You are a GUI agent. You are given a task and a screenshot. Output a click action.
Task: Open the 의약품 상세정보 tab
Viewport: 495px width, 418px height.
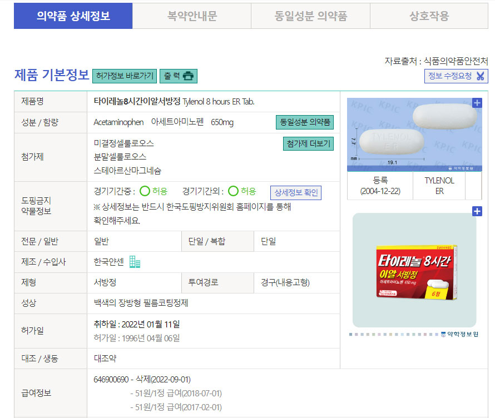coord(73,16)
